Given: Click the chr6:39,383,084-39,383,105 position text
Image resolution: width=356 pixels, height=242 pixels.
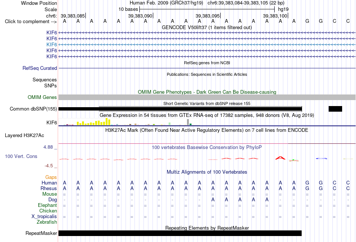Looking at the screenshot, I should pyautogui.click(x=246, y=3).
